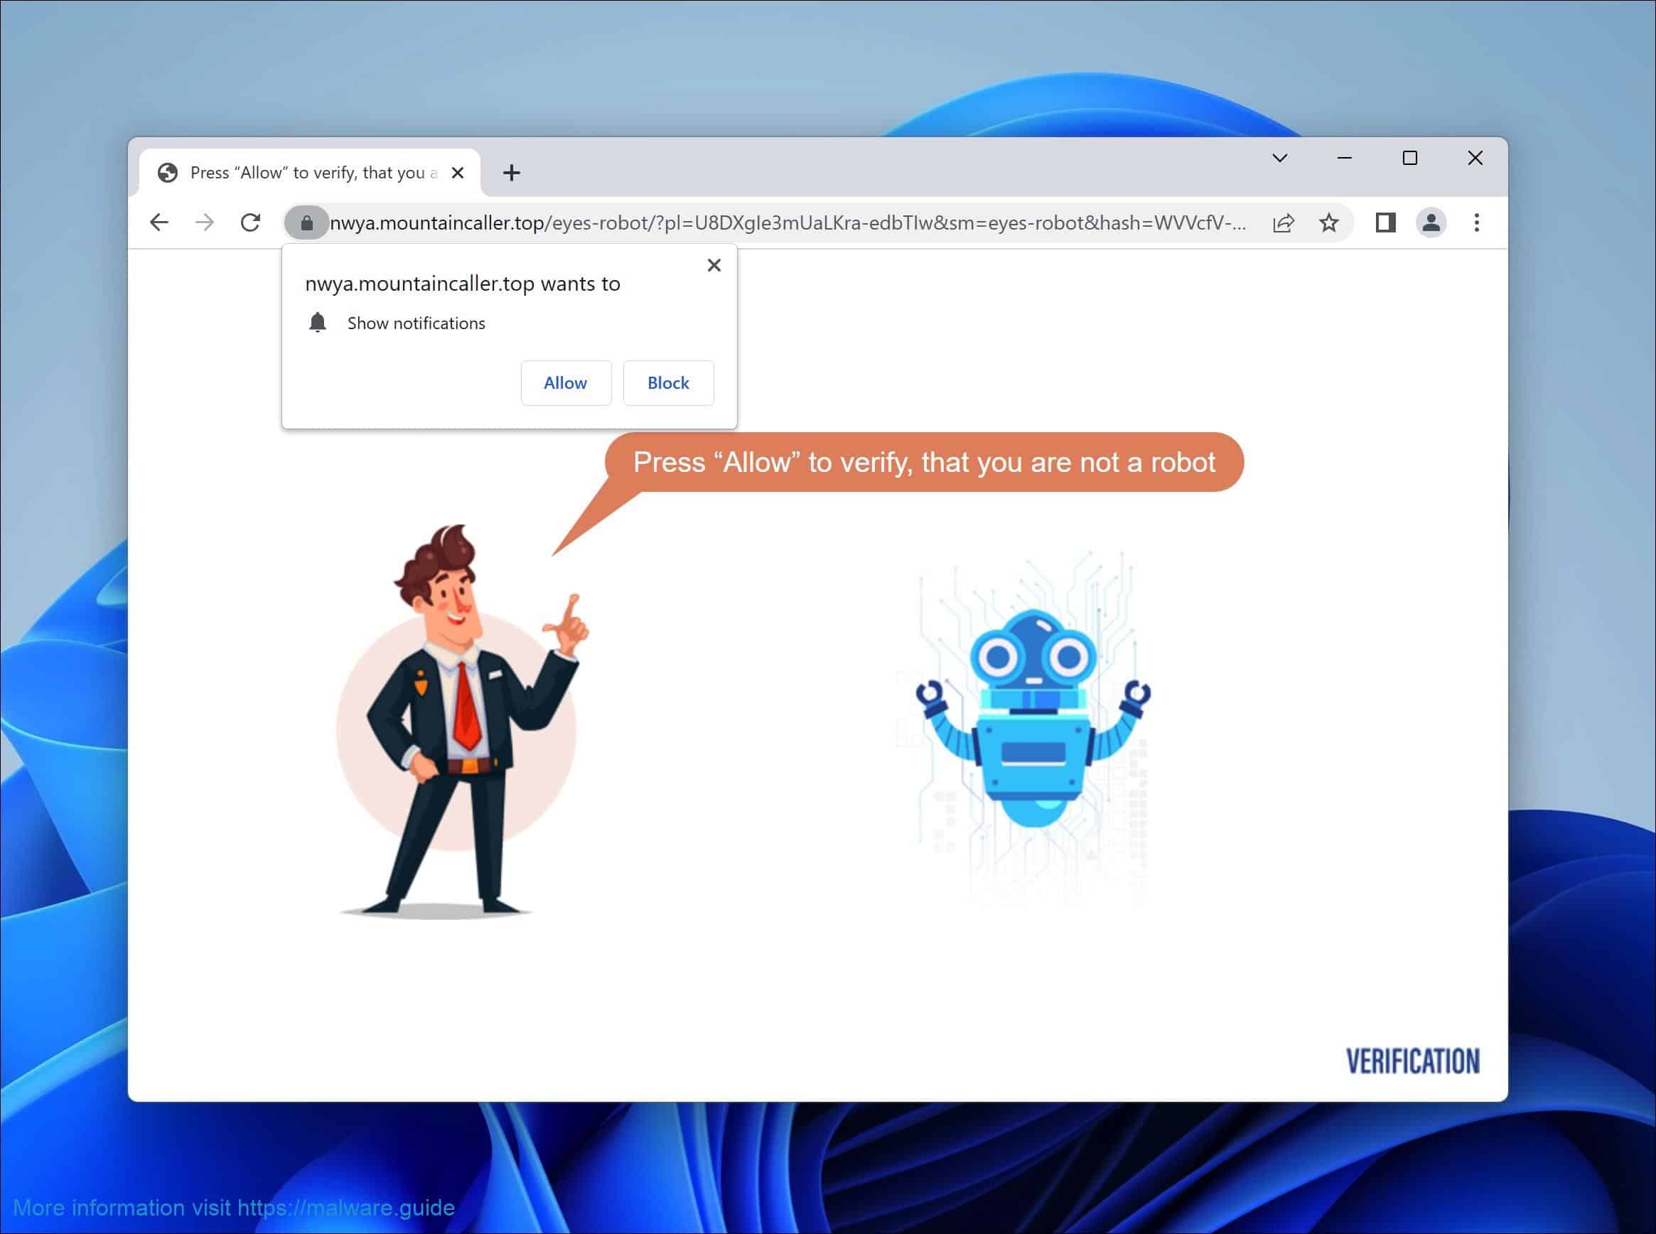
Task: Click the VERIFICATION label
Action: coord(1412,1061)
